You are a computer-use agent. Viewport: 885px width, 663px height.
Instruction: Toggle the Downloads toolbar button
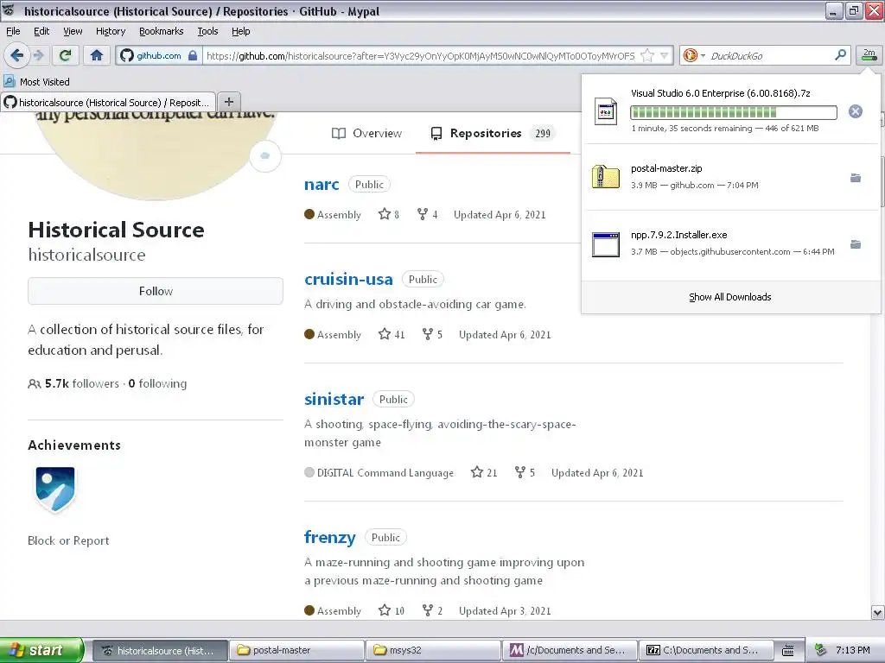point(869,54)
